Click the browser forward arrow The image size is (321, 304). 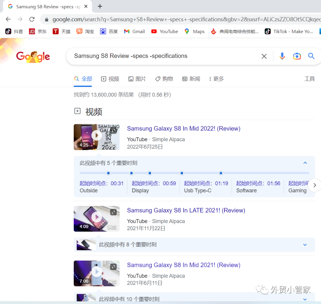pos(20,19)
